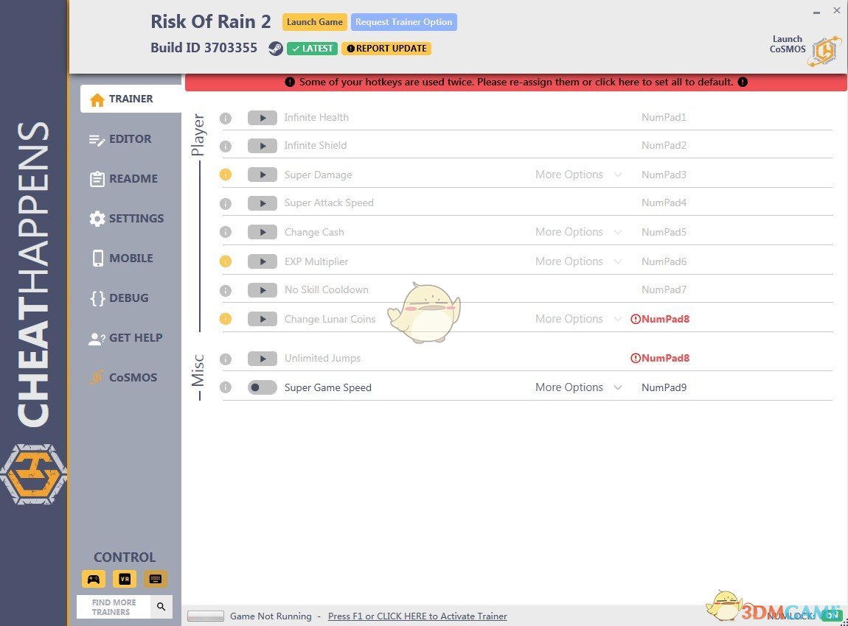The width and height of the screenshot is (848, 626).
Task: Open the MOBILE tab
Action: [x=122, y=259]
